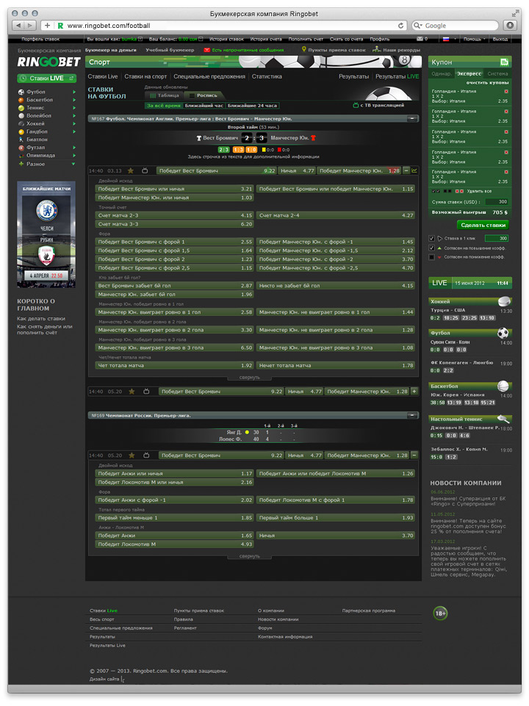529x706 pixels.
Task: Open the Разное down-arrow in the sidebar
Action: pyautogui.click(x=73, y=164)
